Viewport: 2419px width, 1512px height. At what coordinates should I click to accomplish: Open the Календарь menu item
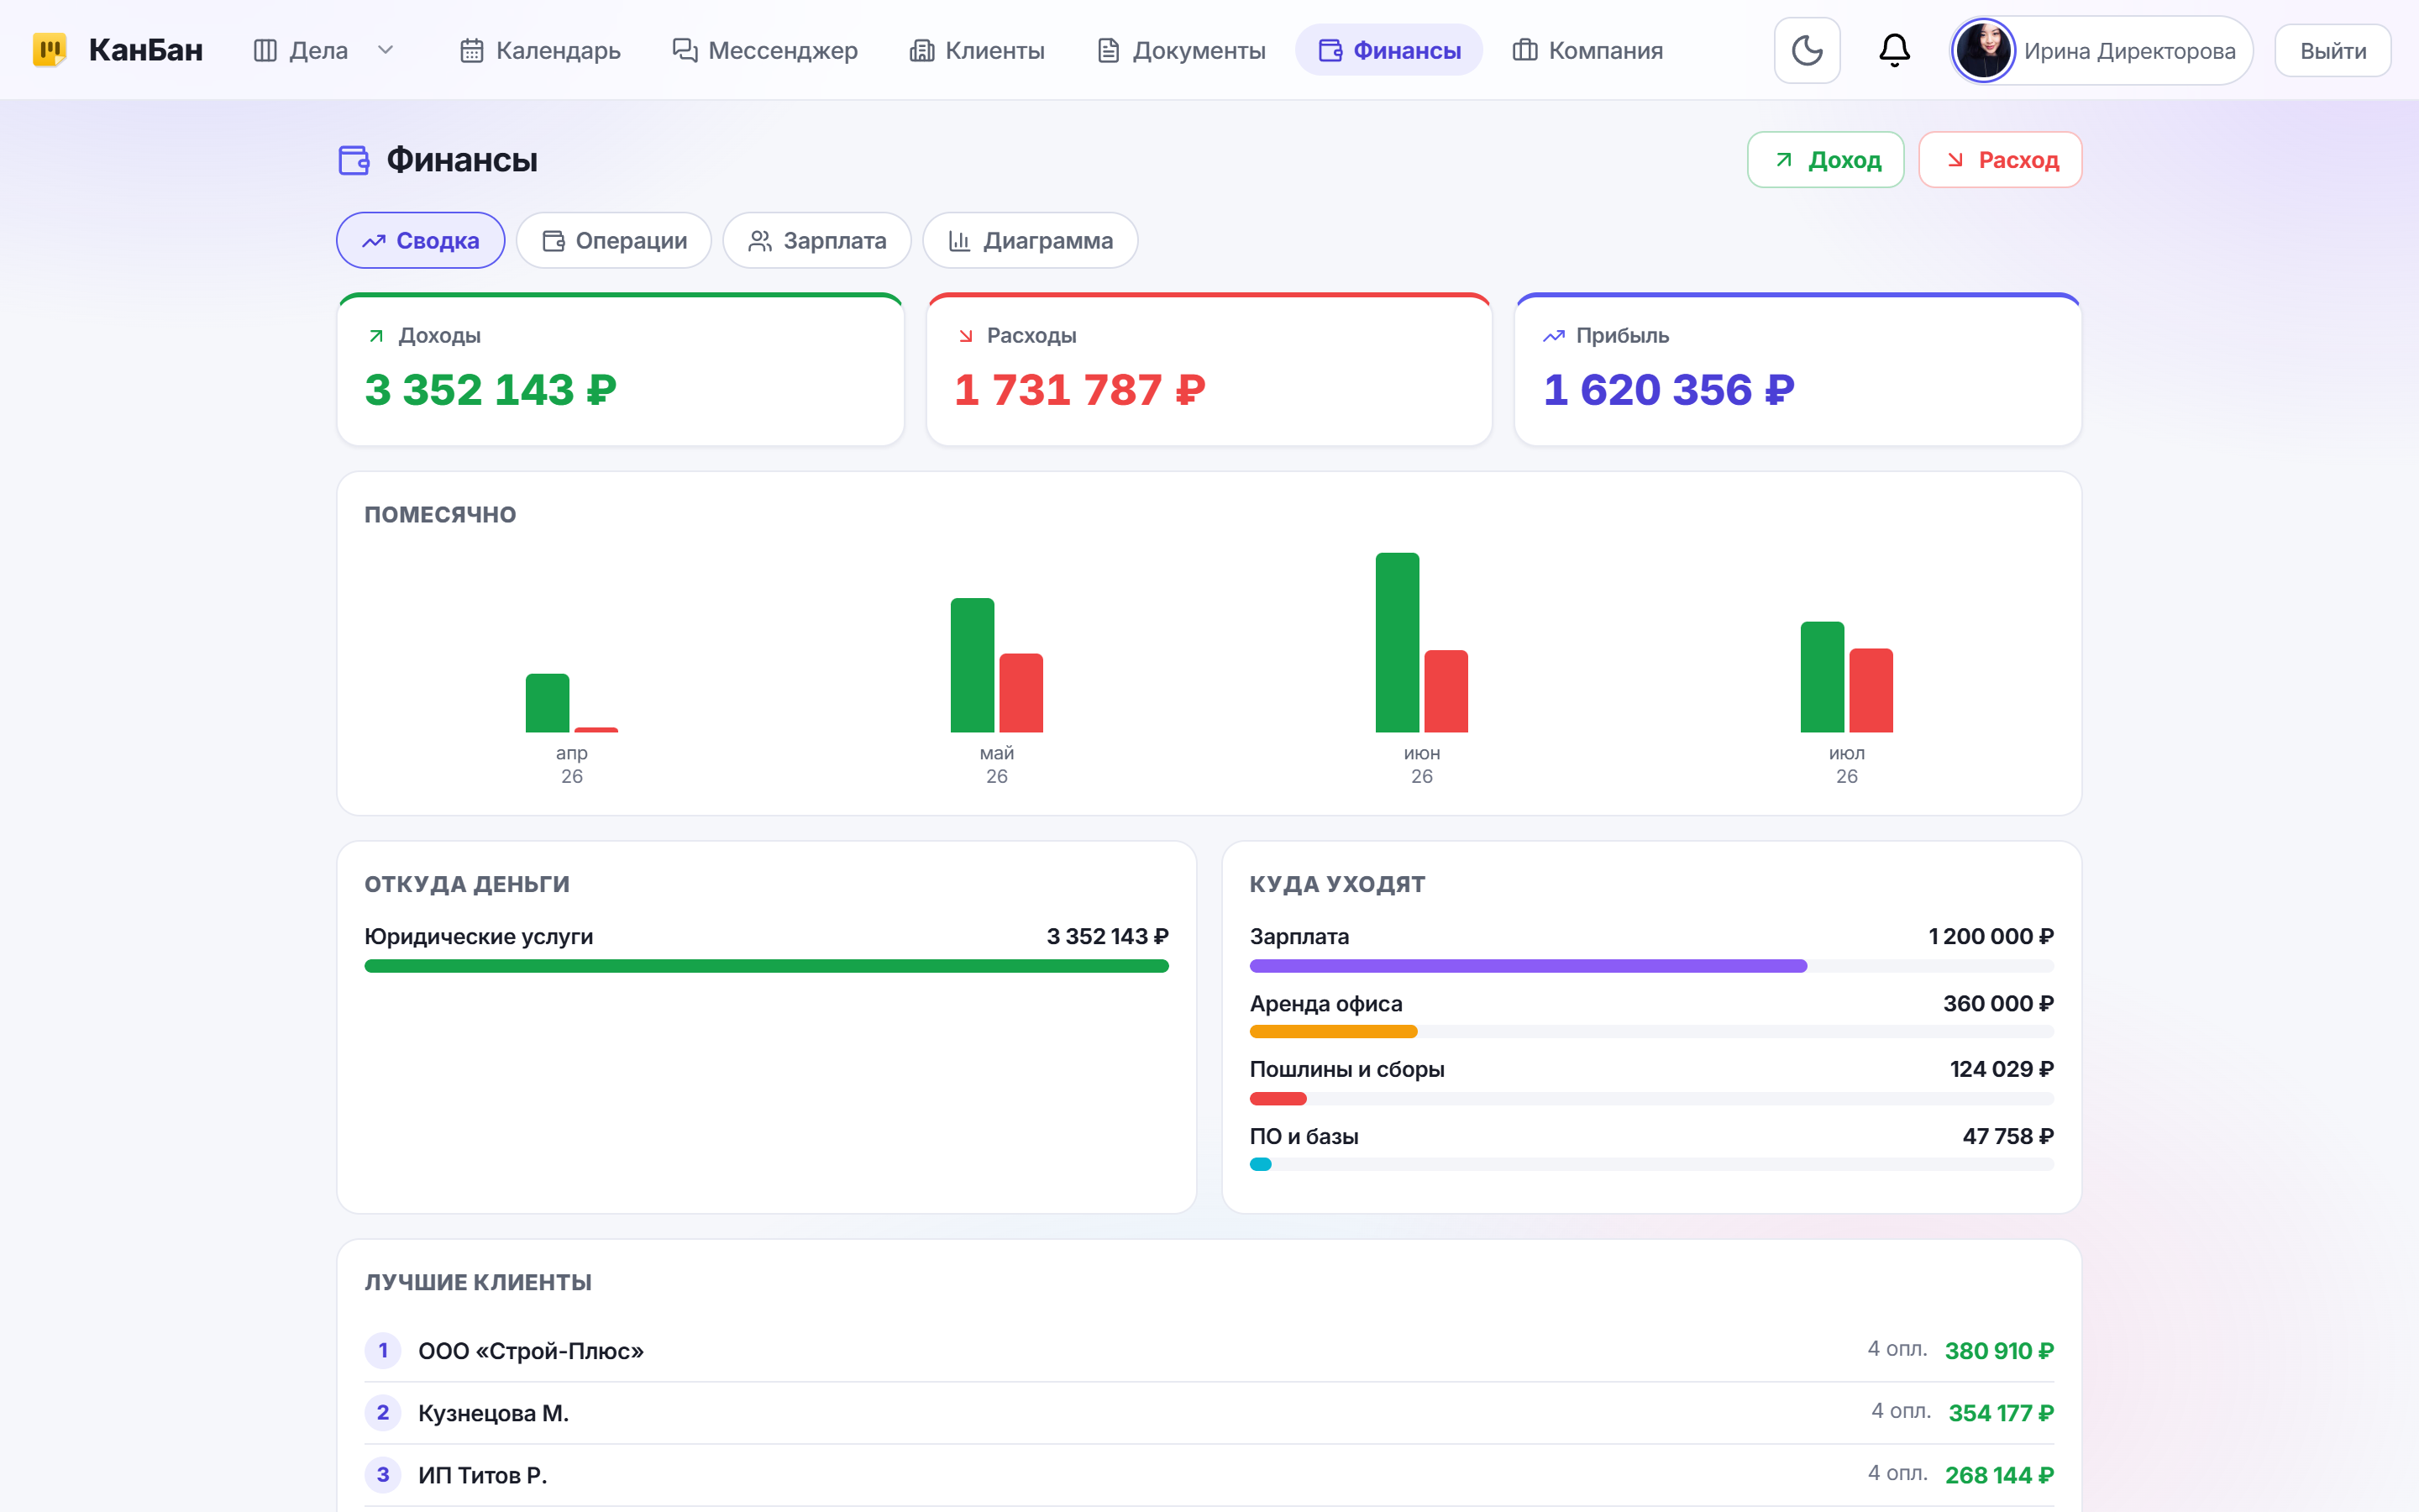[540, 50]
